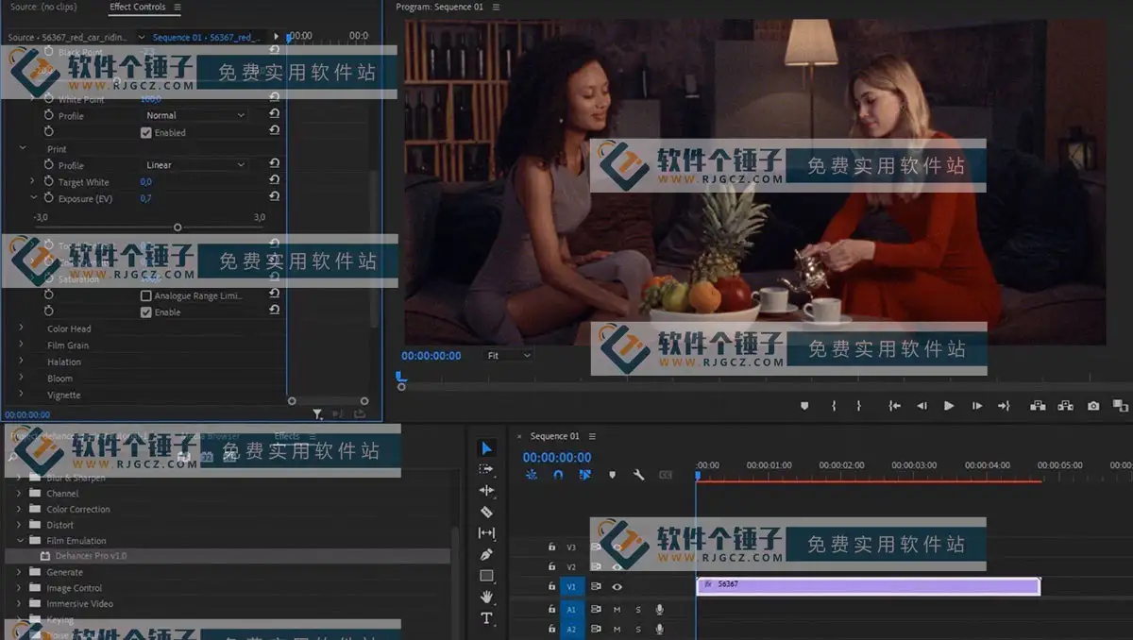Select the Hand tool

point(486,597)
